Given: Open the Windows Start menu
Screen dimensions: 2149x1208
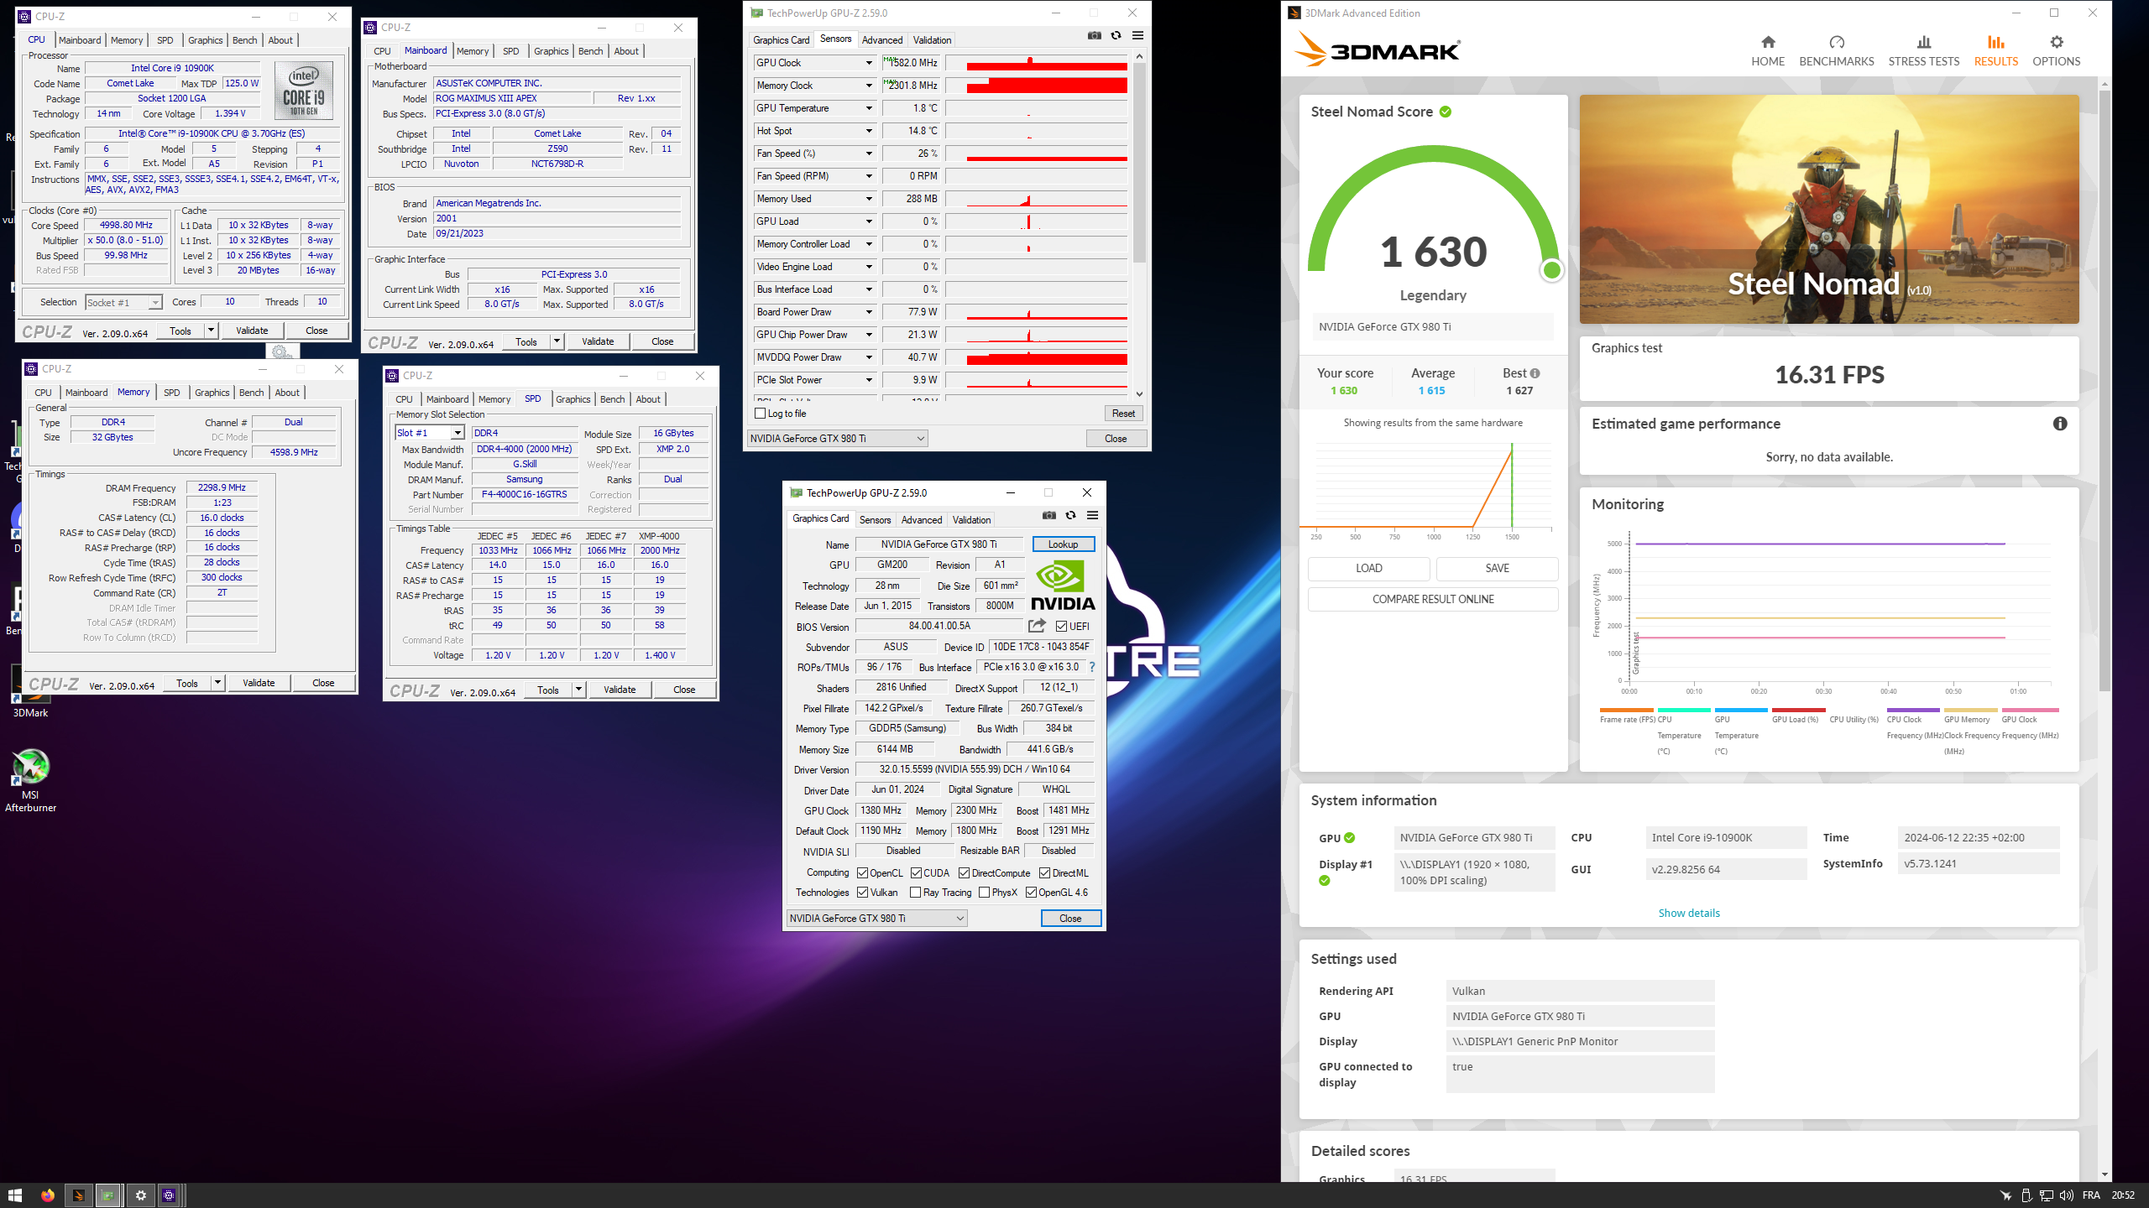Looking at the screenshot, I should [x=15, y=1195].
